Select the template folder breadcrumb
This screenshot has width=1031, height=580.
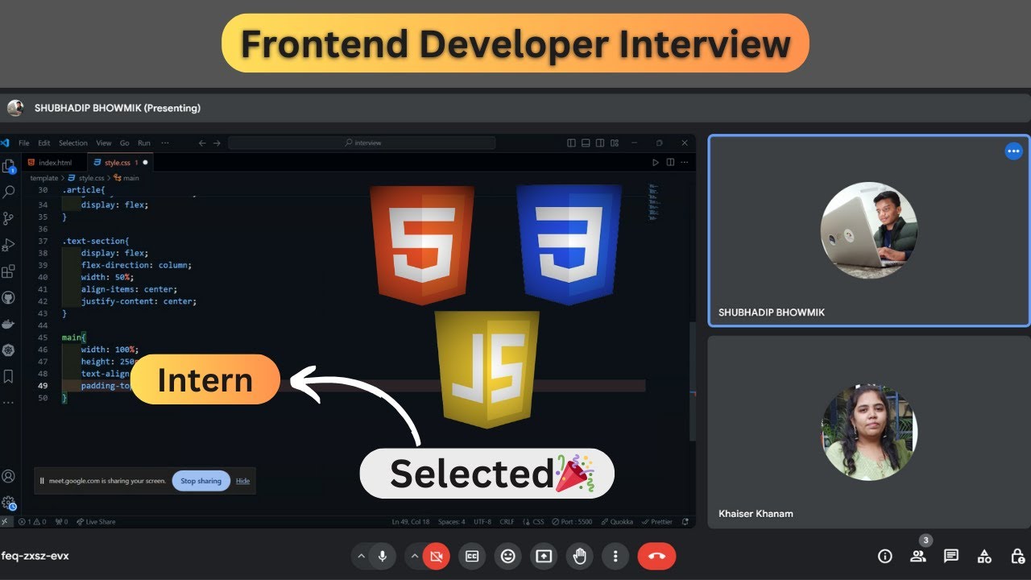coord(44,178)
